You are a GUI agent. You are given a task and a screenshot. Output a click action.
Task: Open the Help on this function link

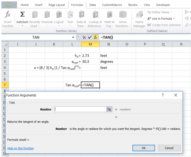pos(20,148)
